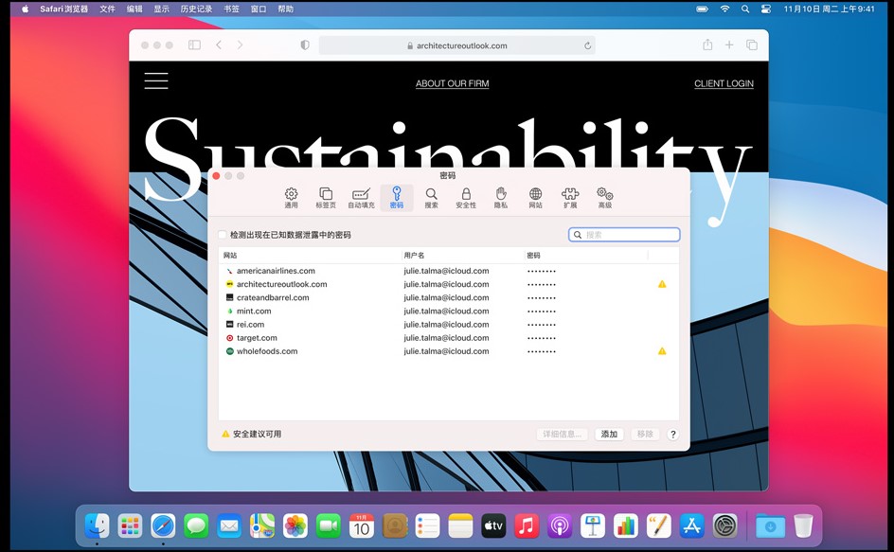Open the help question mark button
Viewport: 894px width, 552px height.
point(672,435)
